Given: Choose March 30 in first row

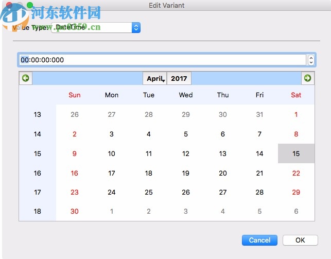Looking at the screenshot, I should [x=223, y=115].
